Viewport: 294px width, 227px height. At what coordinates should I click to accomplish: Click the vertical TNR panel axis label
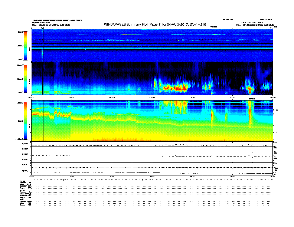29,126
